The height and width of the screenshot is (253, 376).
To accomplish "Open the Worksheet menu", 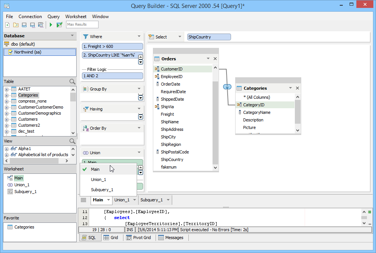I will coord(76,17).
